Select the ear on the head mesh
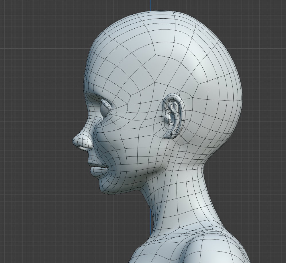The height and width of the screenshot is (263, 286). [174, 116]
